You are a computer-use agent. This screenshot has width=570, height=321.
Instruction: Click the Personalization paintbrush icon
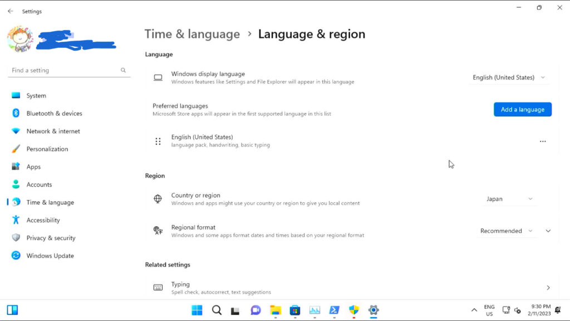point(16,148)
